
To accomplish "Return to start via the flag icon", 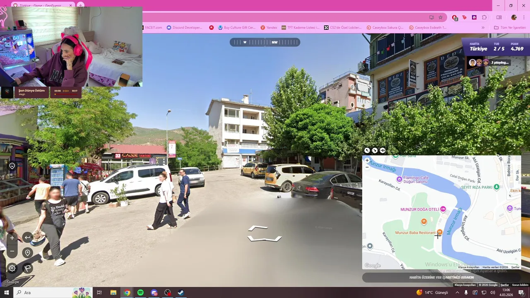I will click(x=27, y=268).
